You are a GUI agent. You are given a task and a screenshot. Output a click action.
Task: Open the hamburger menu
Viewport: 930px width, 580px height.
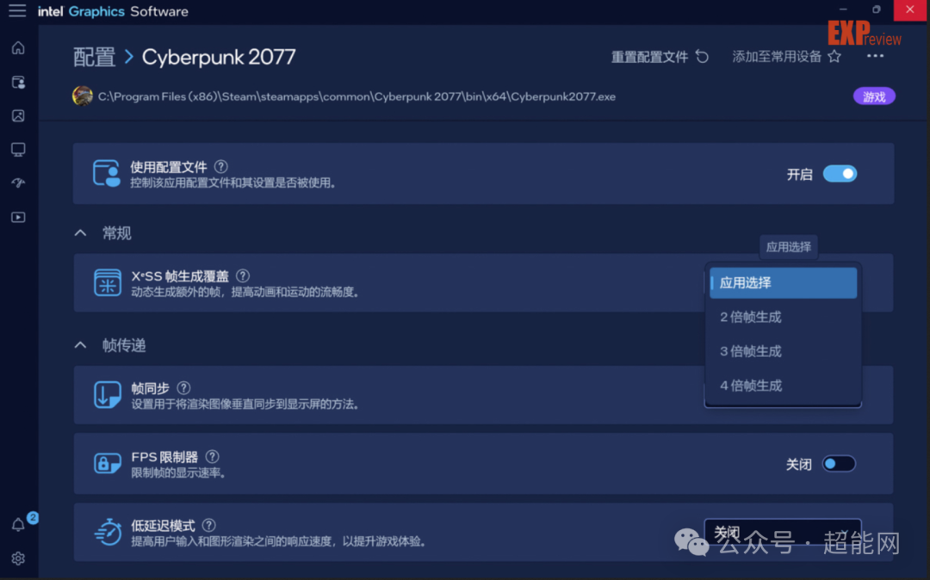[x=17, y=10]
